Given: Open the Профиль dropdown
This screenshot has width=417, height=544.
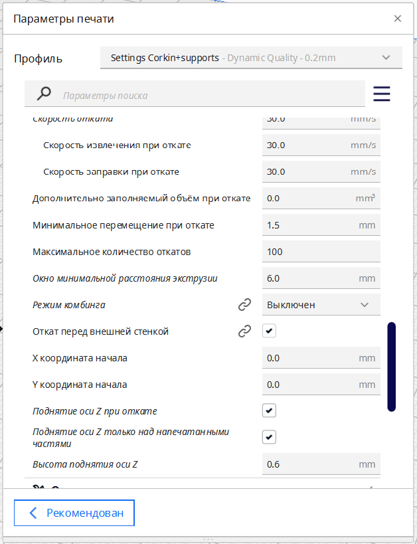Looking at the screenshot, I should click(251, 58).
